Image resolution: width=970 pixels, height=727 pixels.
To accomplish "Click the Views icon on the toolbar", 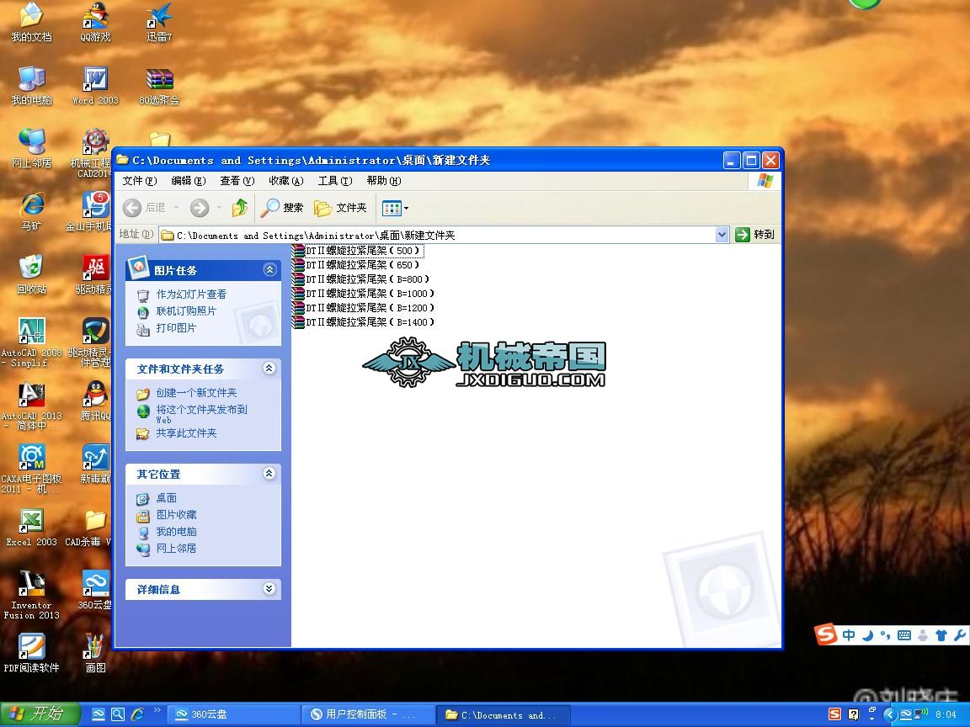I will pos(392,208).
